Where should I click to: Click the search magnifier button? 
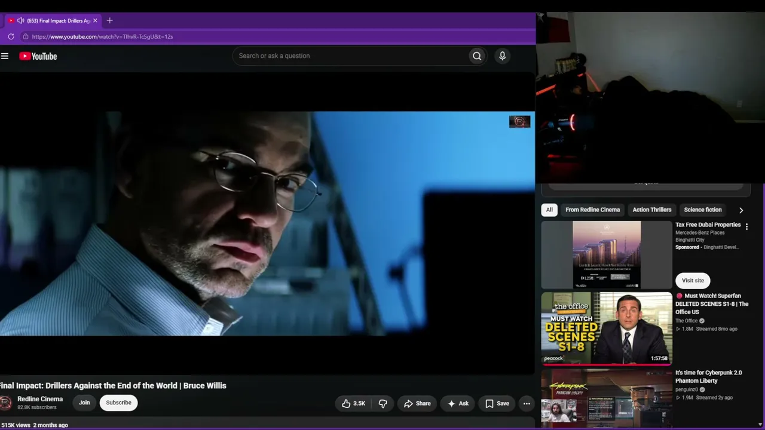477,56
